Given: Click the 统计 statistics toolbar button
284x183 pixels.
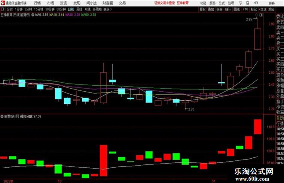Looking at the screenshot, I should [228, 9].
